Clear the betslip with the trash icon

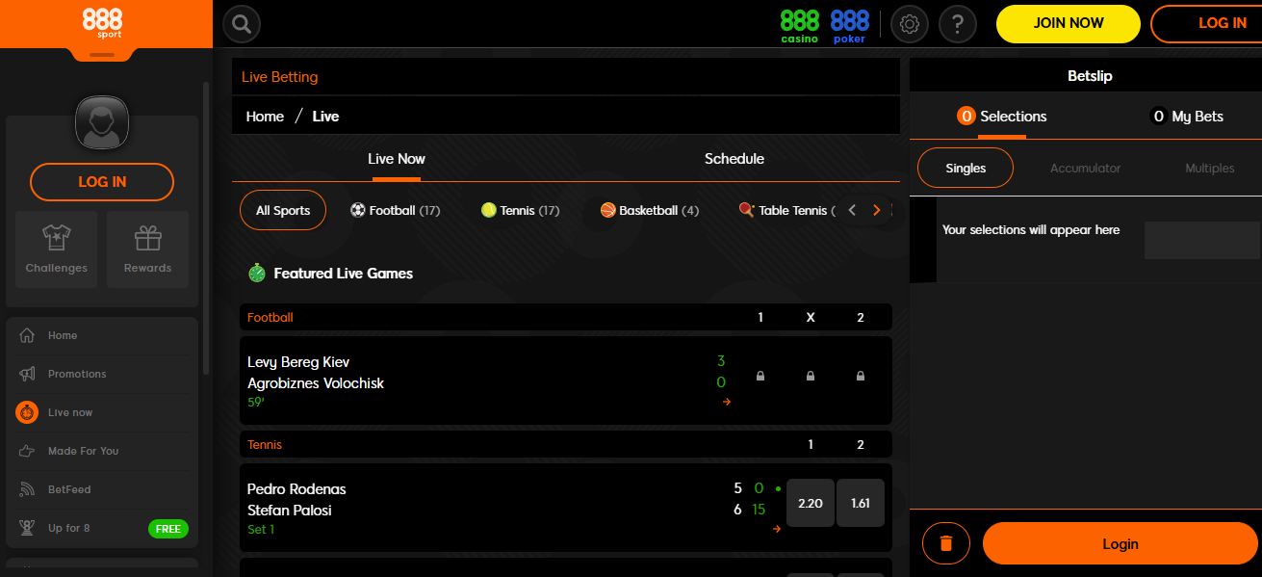click(x=945, y=543)
